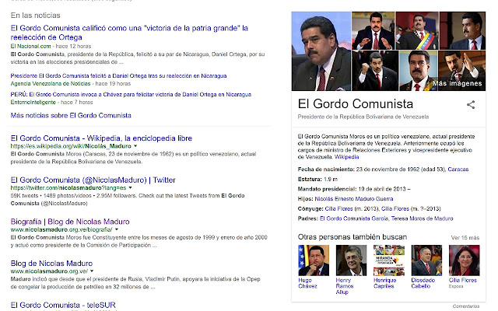Open PERÚ news link from EntornoInteligente
Screen dimensions: 498x311
point(131,95)
